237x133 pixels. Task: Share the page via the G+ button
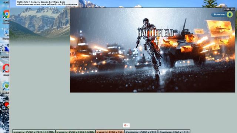tap(126, 125)
